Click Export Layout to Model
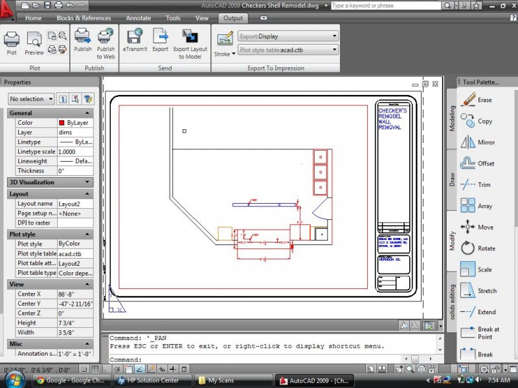This screenshot has height=388, width=518. tap(190, 40)
